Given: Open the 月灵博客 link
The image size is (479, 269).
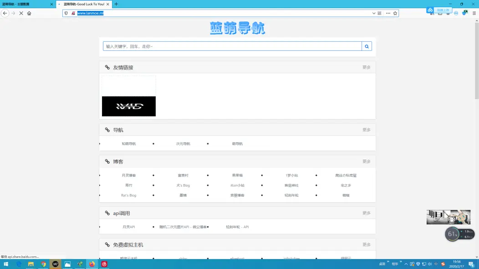Looking at the screenshot, I should pyautogui.click(x=128, y=175).
